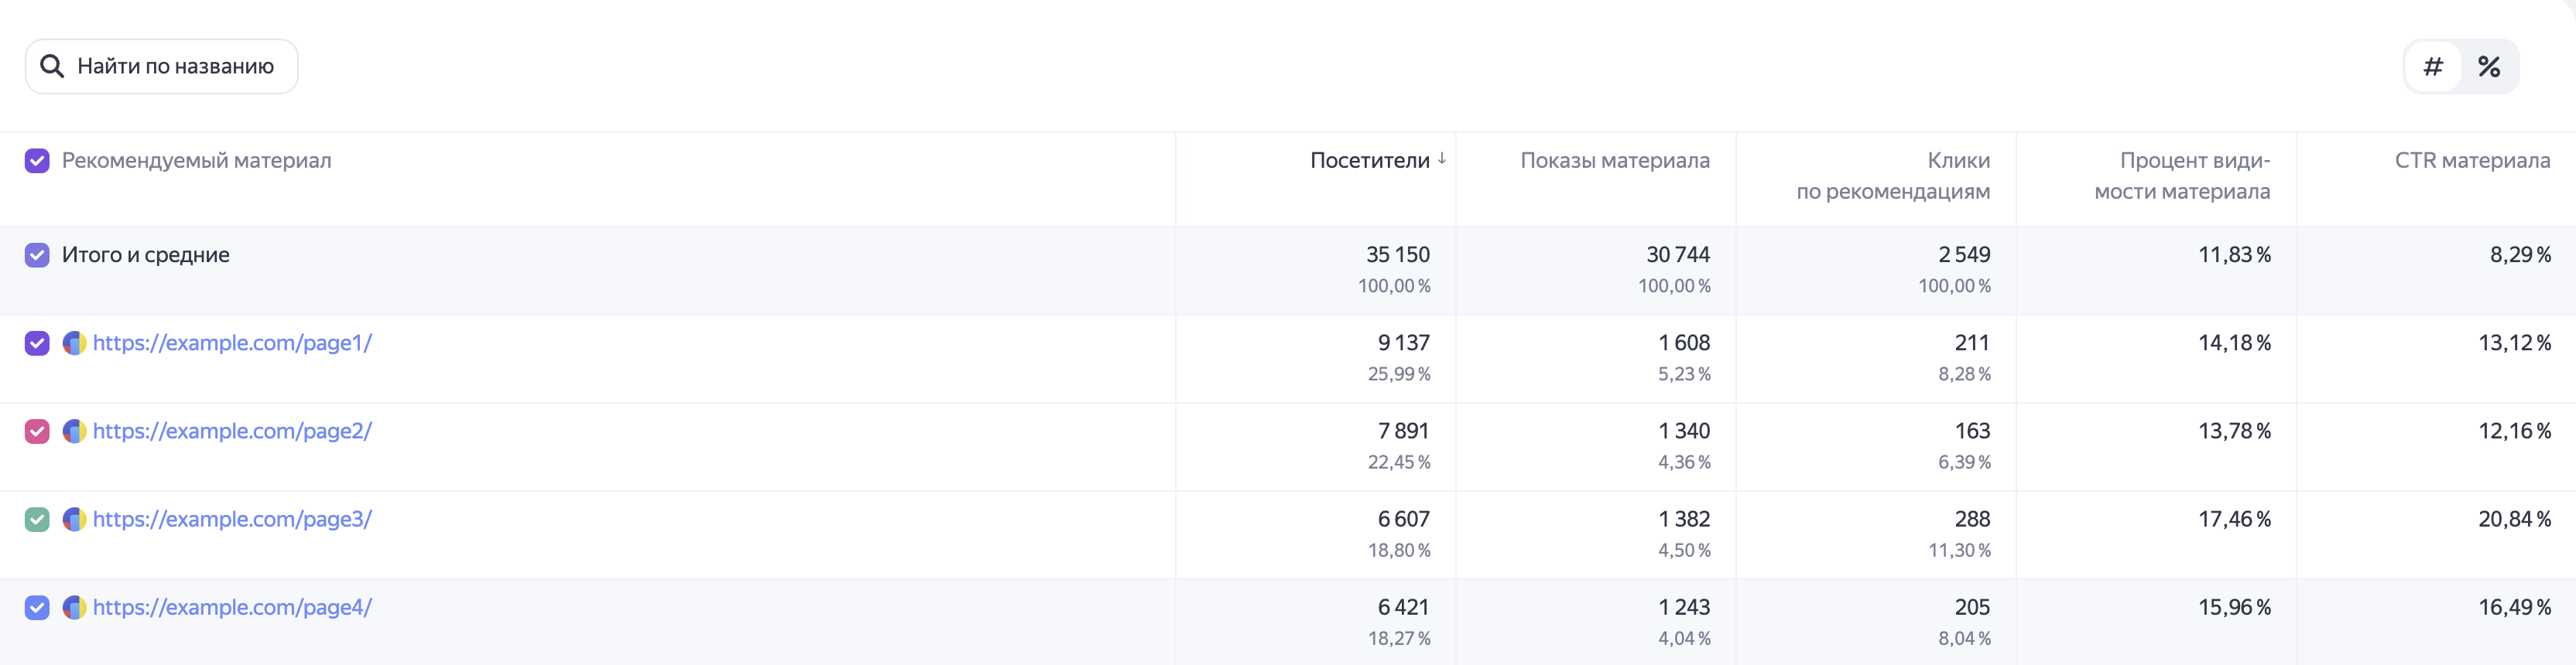The image size is (2576, 665).
Task: Sort by CTR материала column
Action: 2472,161
